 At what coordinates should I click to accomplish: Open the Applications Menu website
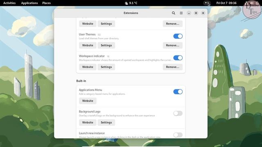pyautogui.click(x=88, y=101)
